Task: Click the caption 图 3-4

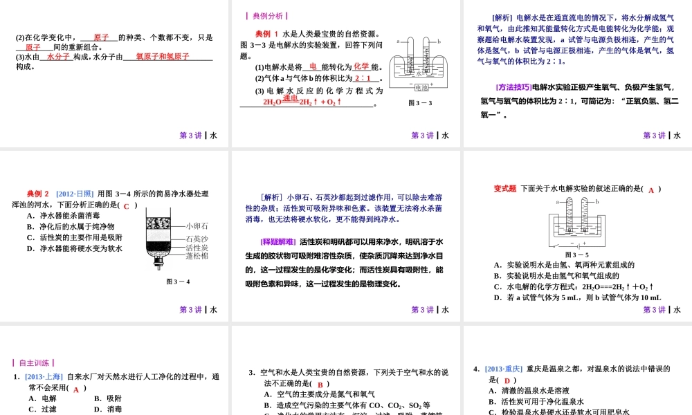Action: (178, 282)
